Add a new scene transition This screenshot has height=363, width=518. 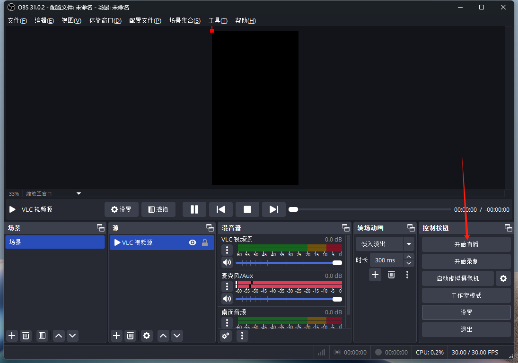pos(375,275)
